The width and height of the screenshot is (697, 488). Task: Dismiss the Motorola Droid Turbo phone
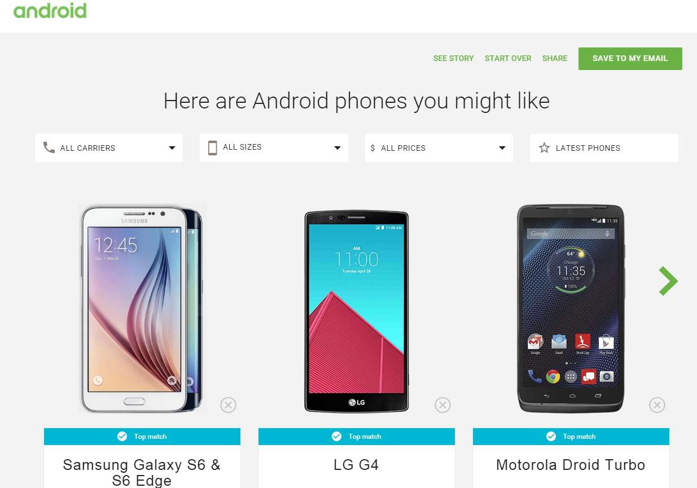coord(657,405)
